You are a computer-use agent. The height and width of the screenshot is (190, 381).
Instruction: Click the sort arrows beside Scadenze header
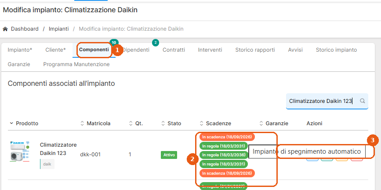tap(201, 123)
